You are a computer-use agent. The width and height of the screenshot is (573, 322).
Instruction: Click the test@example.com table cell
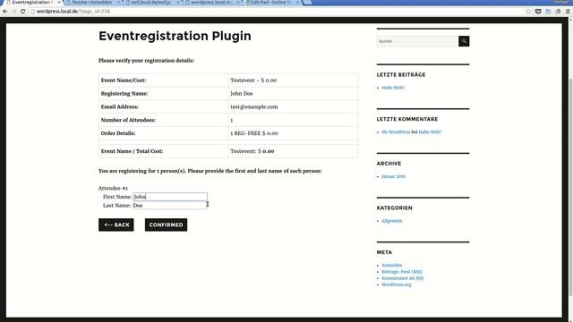pos(293,107)
